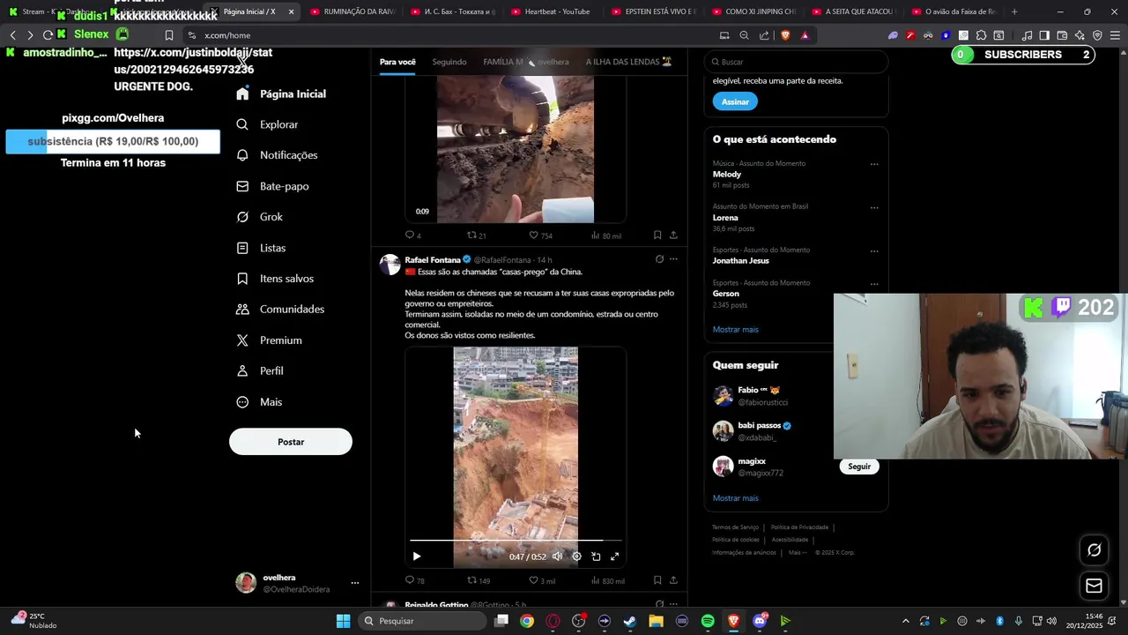
Task: Open Notificações bell icon
Action: pos(242,155)
